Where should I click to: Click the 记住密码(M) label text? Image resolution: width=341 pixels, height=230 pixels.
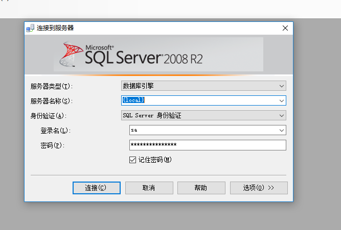tap(155, 160)
